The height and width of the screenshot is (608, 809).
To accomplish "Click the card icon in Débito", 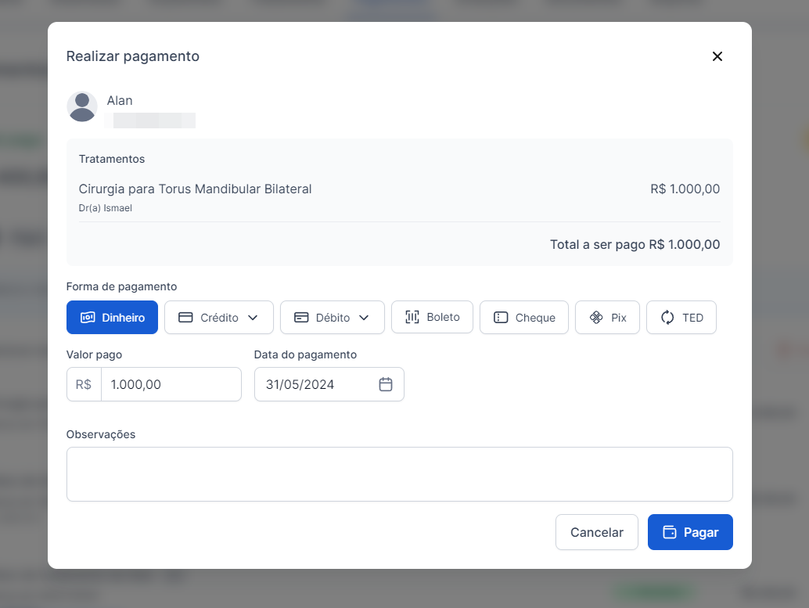I will pos(301,318).
